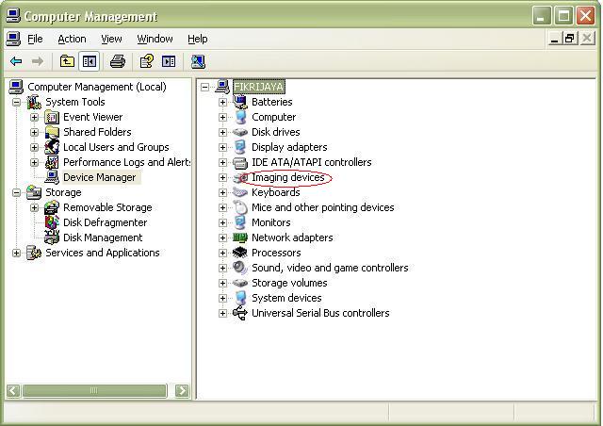
Task: Click the Forward arrow toolbar button
Action: 38,61
